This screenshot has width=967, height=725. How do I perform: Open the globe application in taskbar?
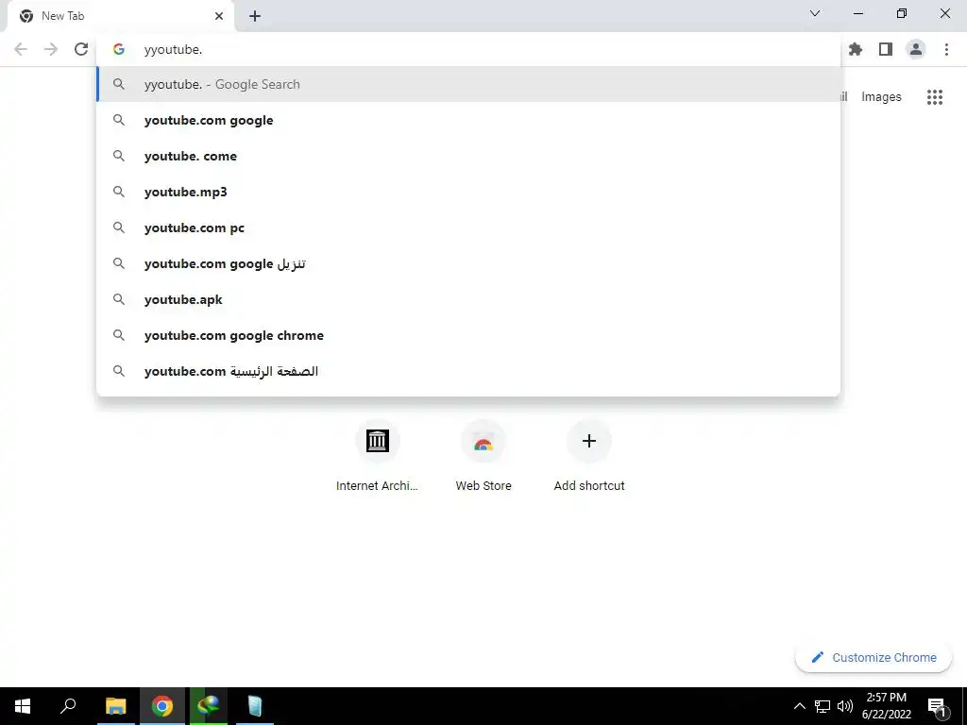click(209, 706)
